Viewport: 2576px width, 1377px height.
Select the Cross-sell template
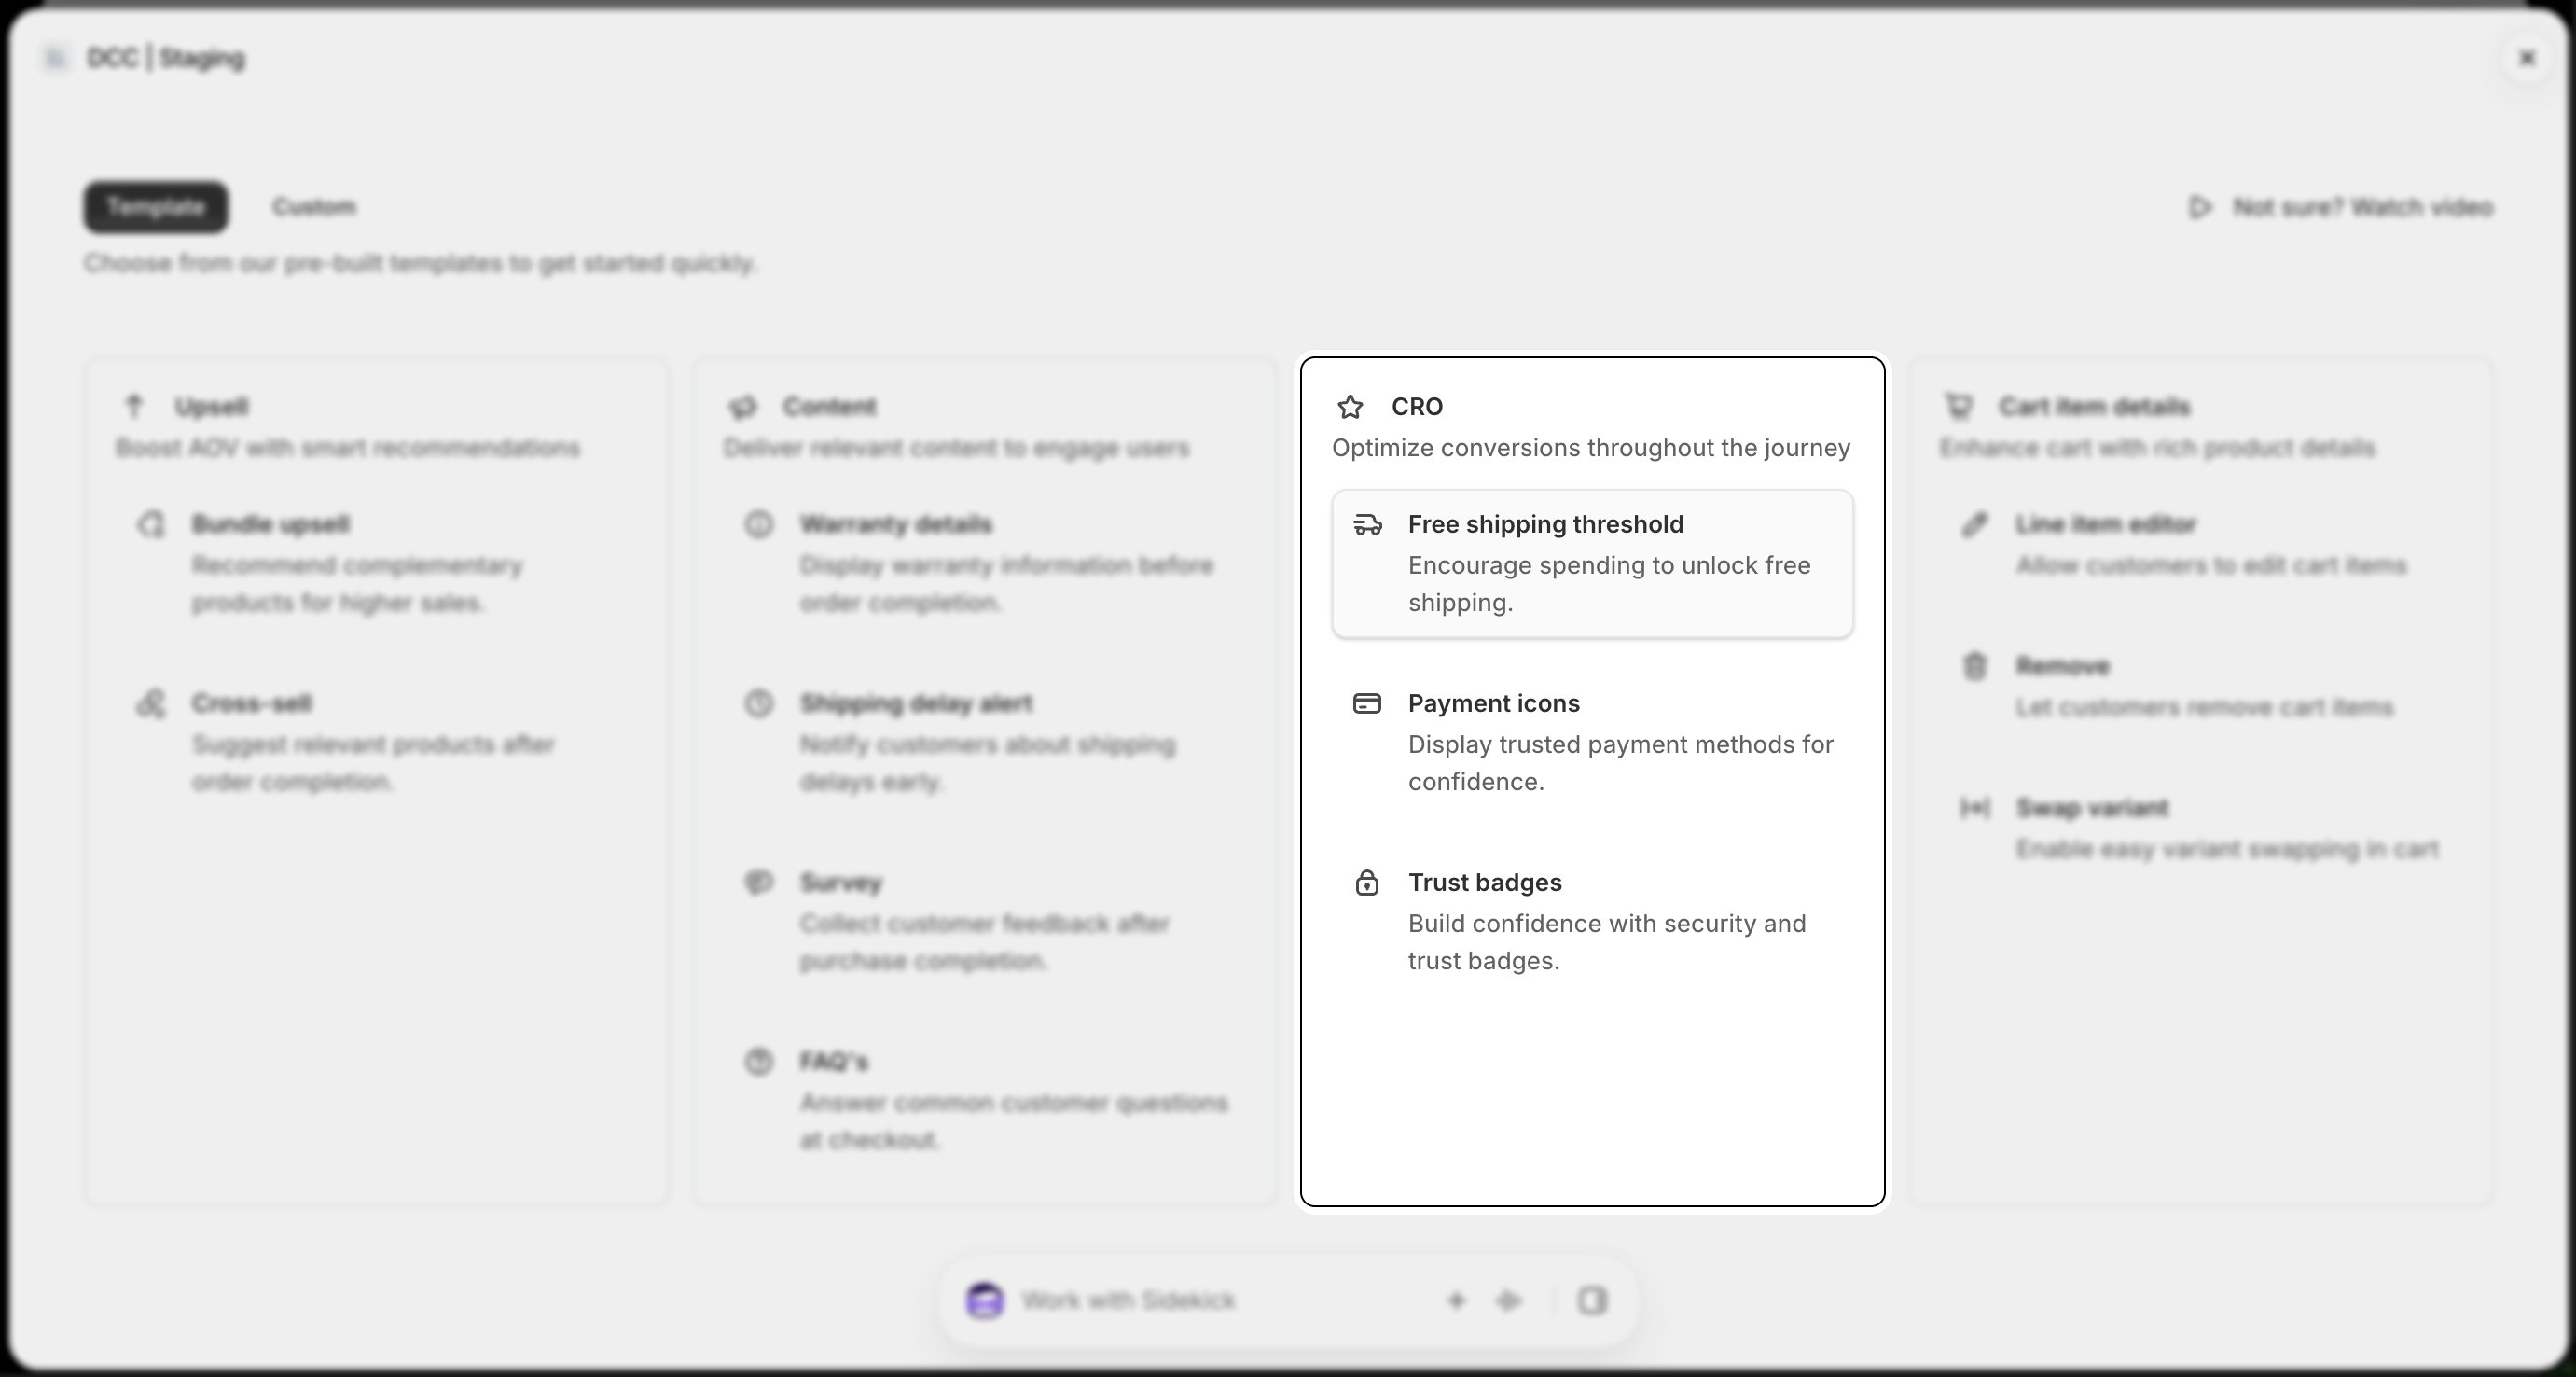[x=376, y=742]
